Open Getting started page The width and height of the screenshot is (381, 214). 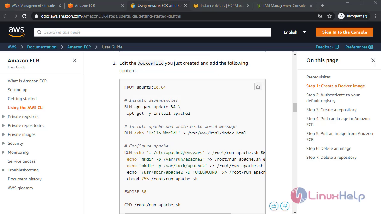point(22,99)
